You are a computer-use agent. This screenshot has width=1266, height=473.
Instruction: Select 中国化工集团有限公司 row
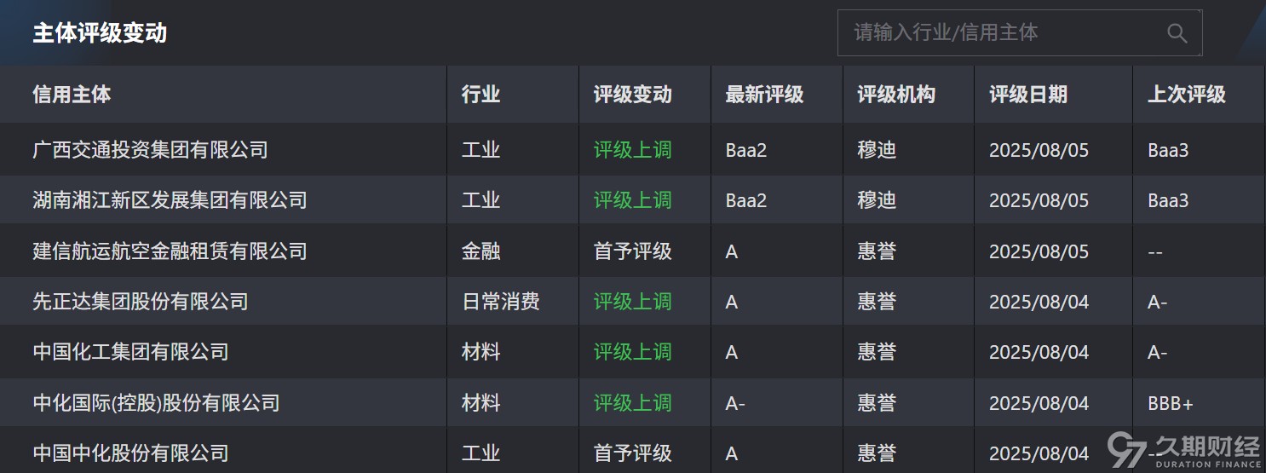(130, 352)
